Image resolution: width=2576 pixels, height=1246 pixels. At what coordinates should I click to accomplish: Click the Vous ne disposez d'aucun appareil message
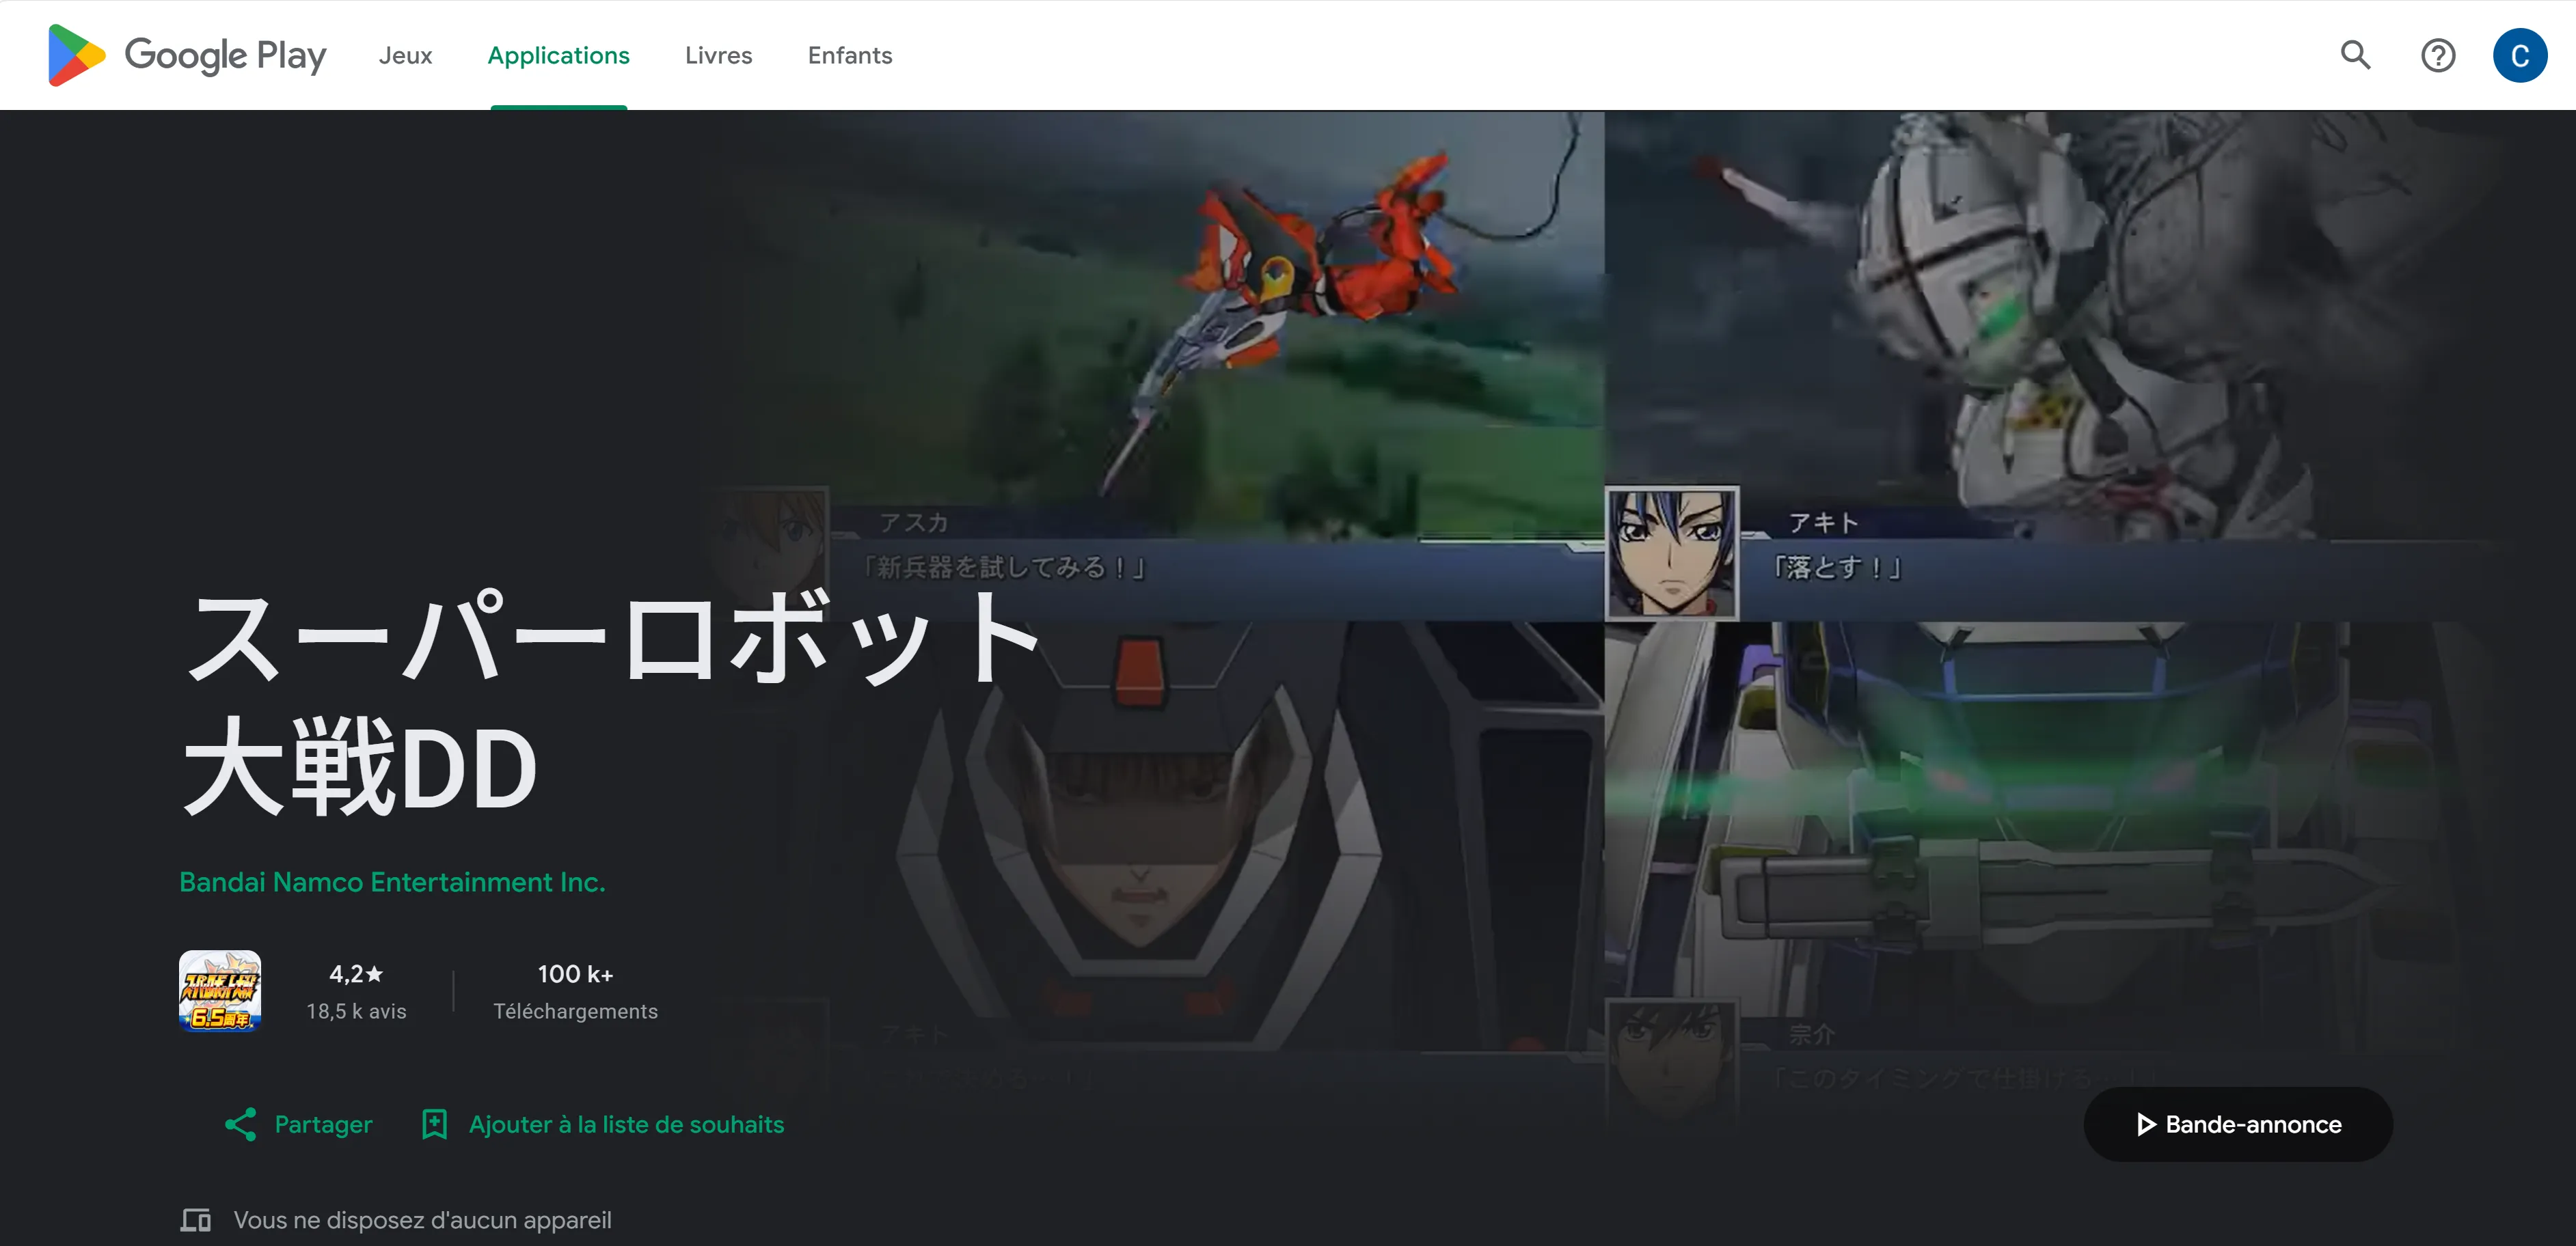coord(422,1220)
